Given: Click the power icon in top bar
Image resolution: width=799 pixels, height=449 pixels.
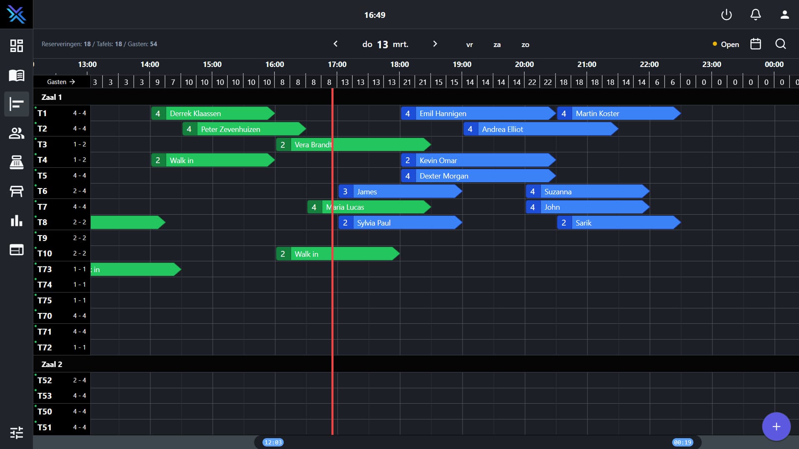Looking at the screenshot, I should (x=726, y=15).
